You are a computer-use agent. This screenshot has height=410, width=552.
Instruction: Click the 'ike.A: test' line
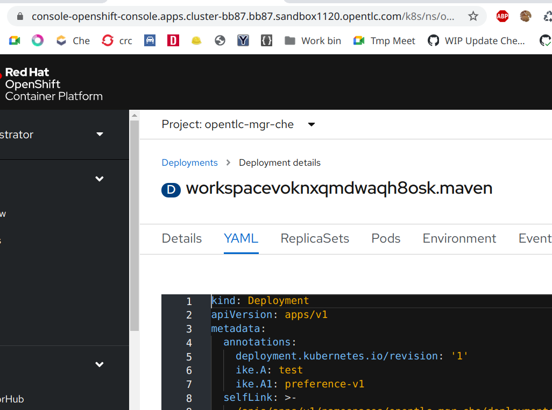point(270,370)
